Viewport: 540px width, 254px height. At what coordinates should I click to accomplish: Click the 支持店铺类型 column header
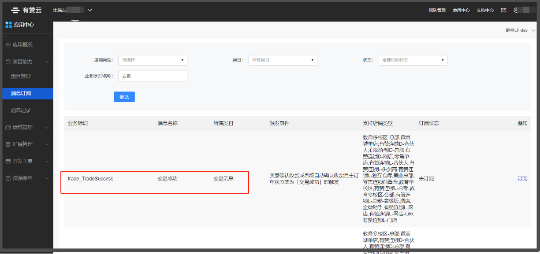click(378, 123)
